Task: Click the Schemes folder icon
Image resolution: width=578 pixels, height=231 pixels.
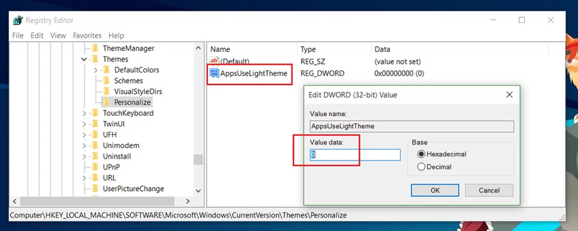Action: pyautogui.click(x=106, y=81)
